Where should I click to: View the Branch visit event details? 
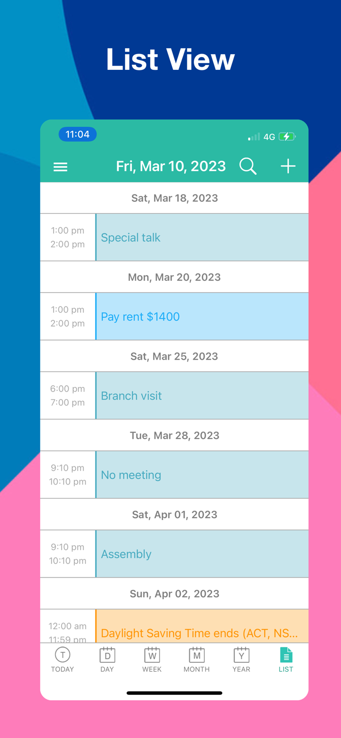pyautogui.click(x=202, y=396)
